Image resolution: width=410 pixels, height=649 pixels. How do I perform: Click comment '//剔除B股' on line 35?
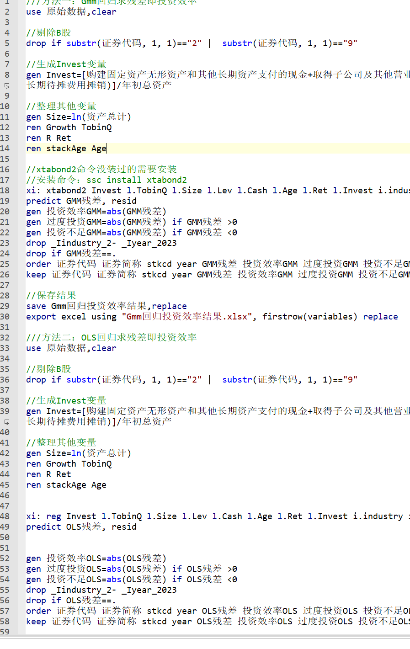pos(48,369)
